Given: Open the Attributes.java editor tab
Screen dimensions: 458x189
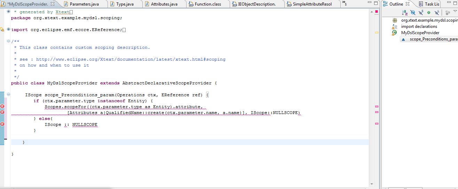Looking at the screenshot, I should coord(164,4).
